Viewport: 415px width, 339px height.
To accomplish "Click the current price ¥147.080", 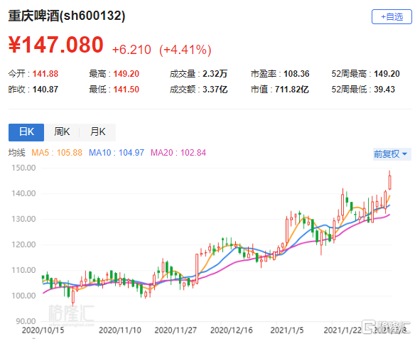I will pyautogui.click(x=56, y=45).
